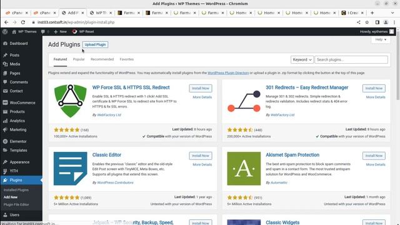Switch to first cPanel browser tab

point(17,12)
